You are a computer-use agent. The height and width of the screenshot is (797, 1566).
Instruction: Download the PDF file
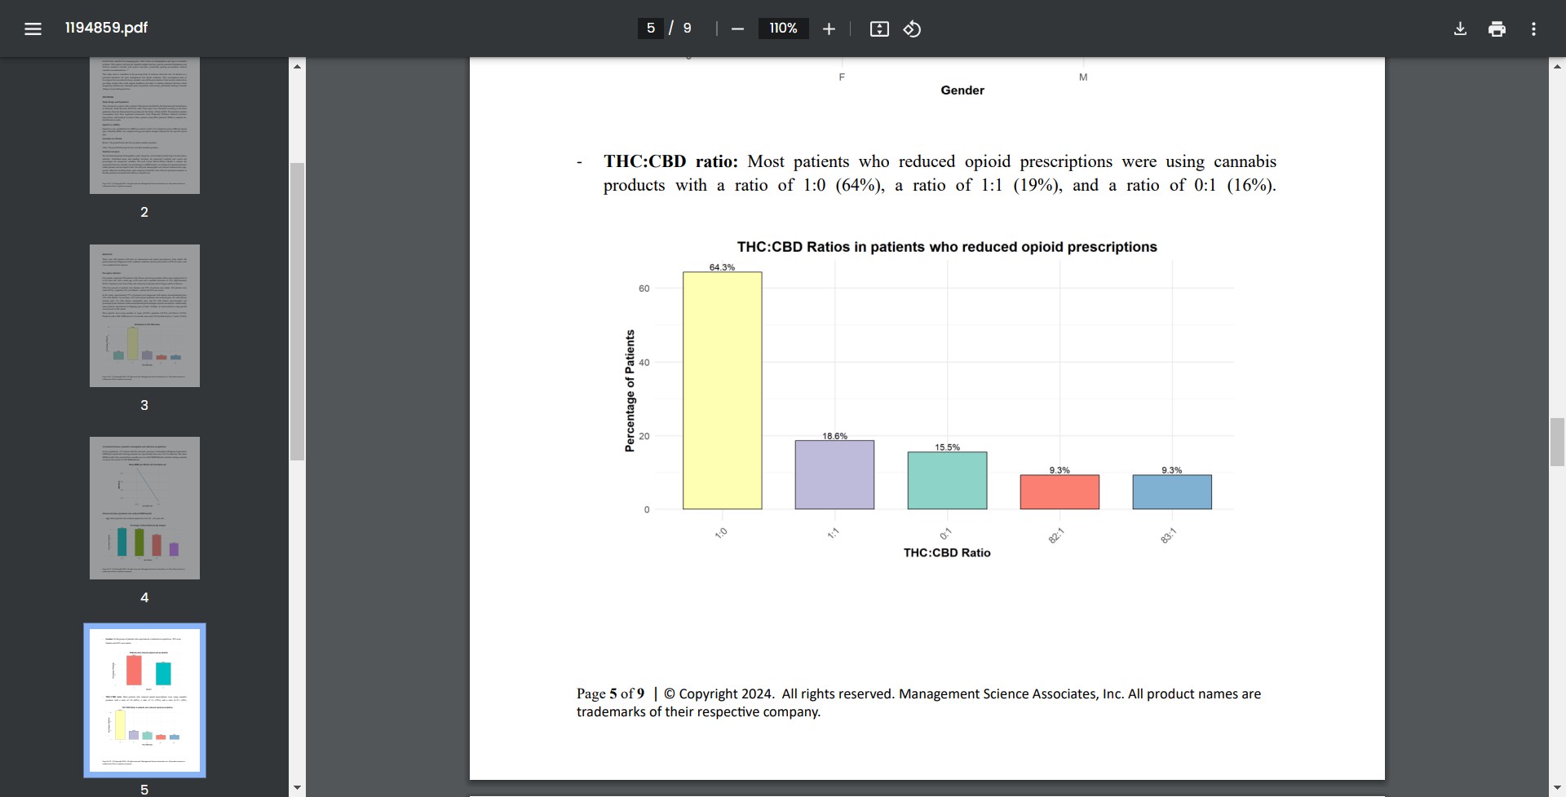[1460, 29]
